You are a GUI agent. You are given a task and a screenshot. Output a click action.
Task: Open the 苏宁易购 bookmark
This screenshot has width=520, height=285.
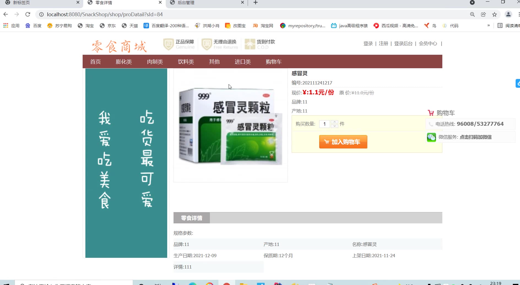tap(59, 26)
